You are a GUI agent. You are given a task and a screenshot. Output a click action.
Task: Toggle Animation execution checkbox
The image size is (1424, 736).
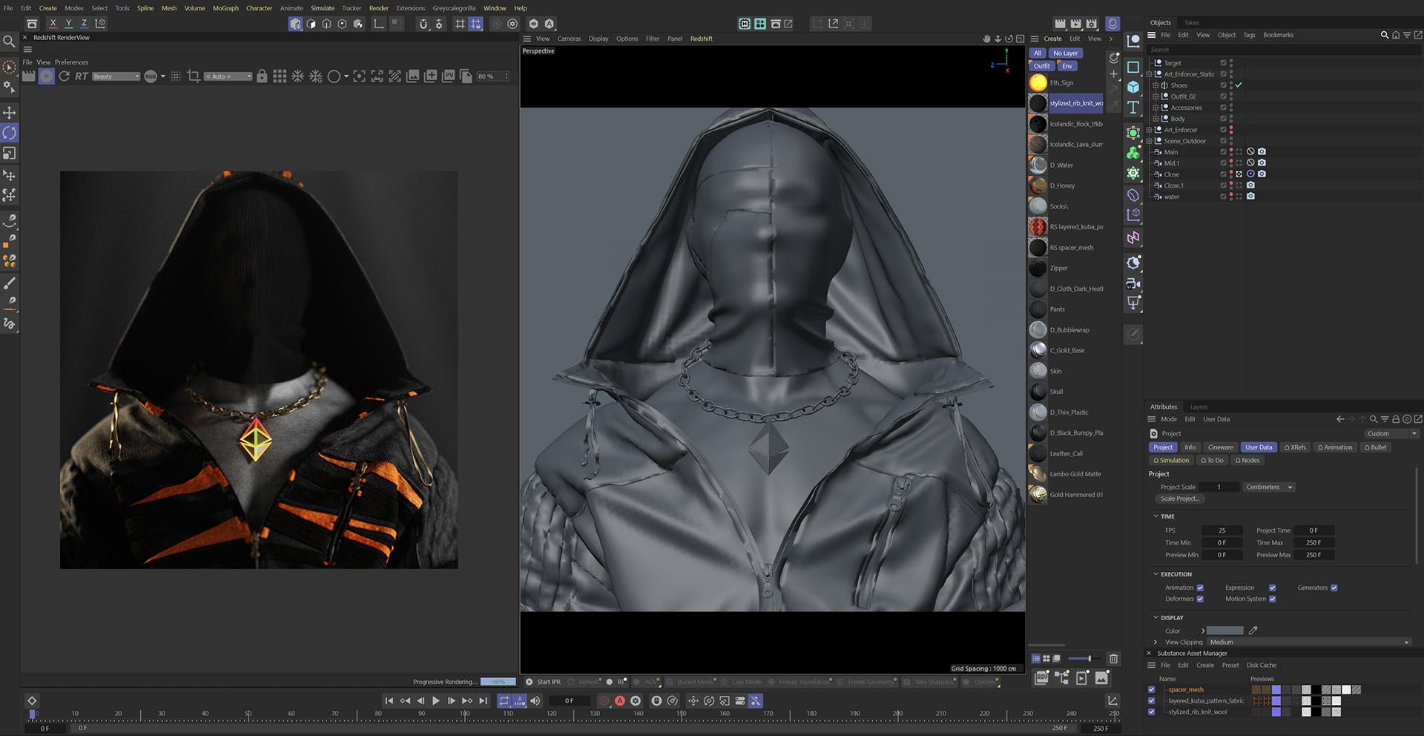pyautogui.click(x=1200, y=588)
